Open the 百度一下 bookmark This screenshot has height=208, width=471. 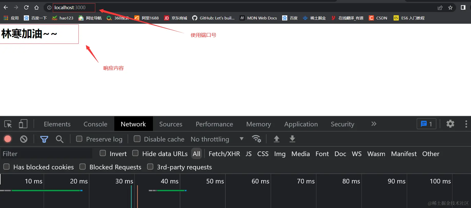click(x=35, y=18)
